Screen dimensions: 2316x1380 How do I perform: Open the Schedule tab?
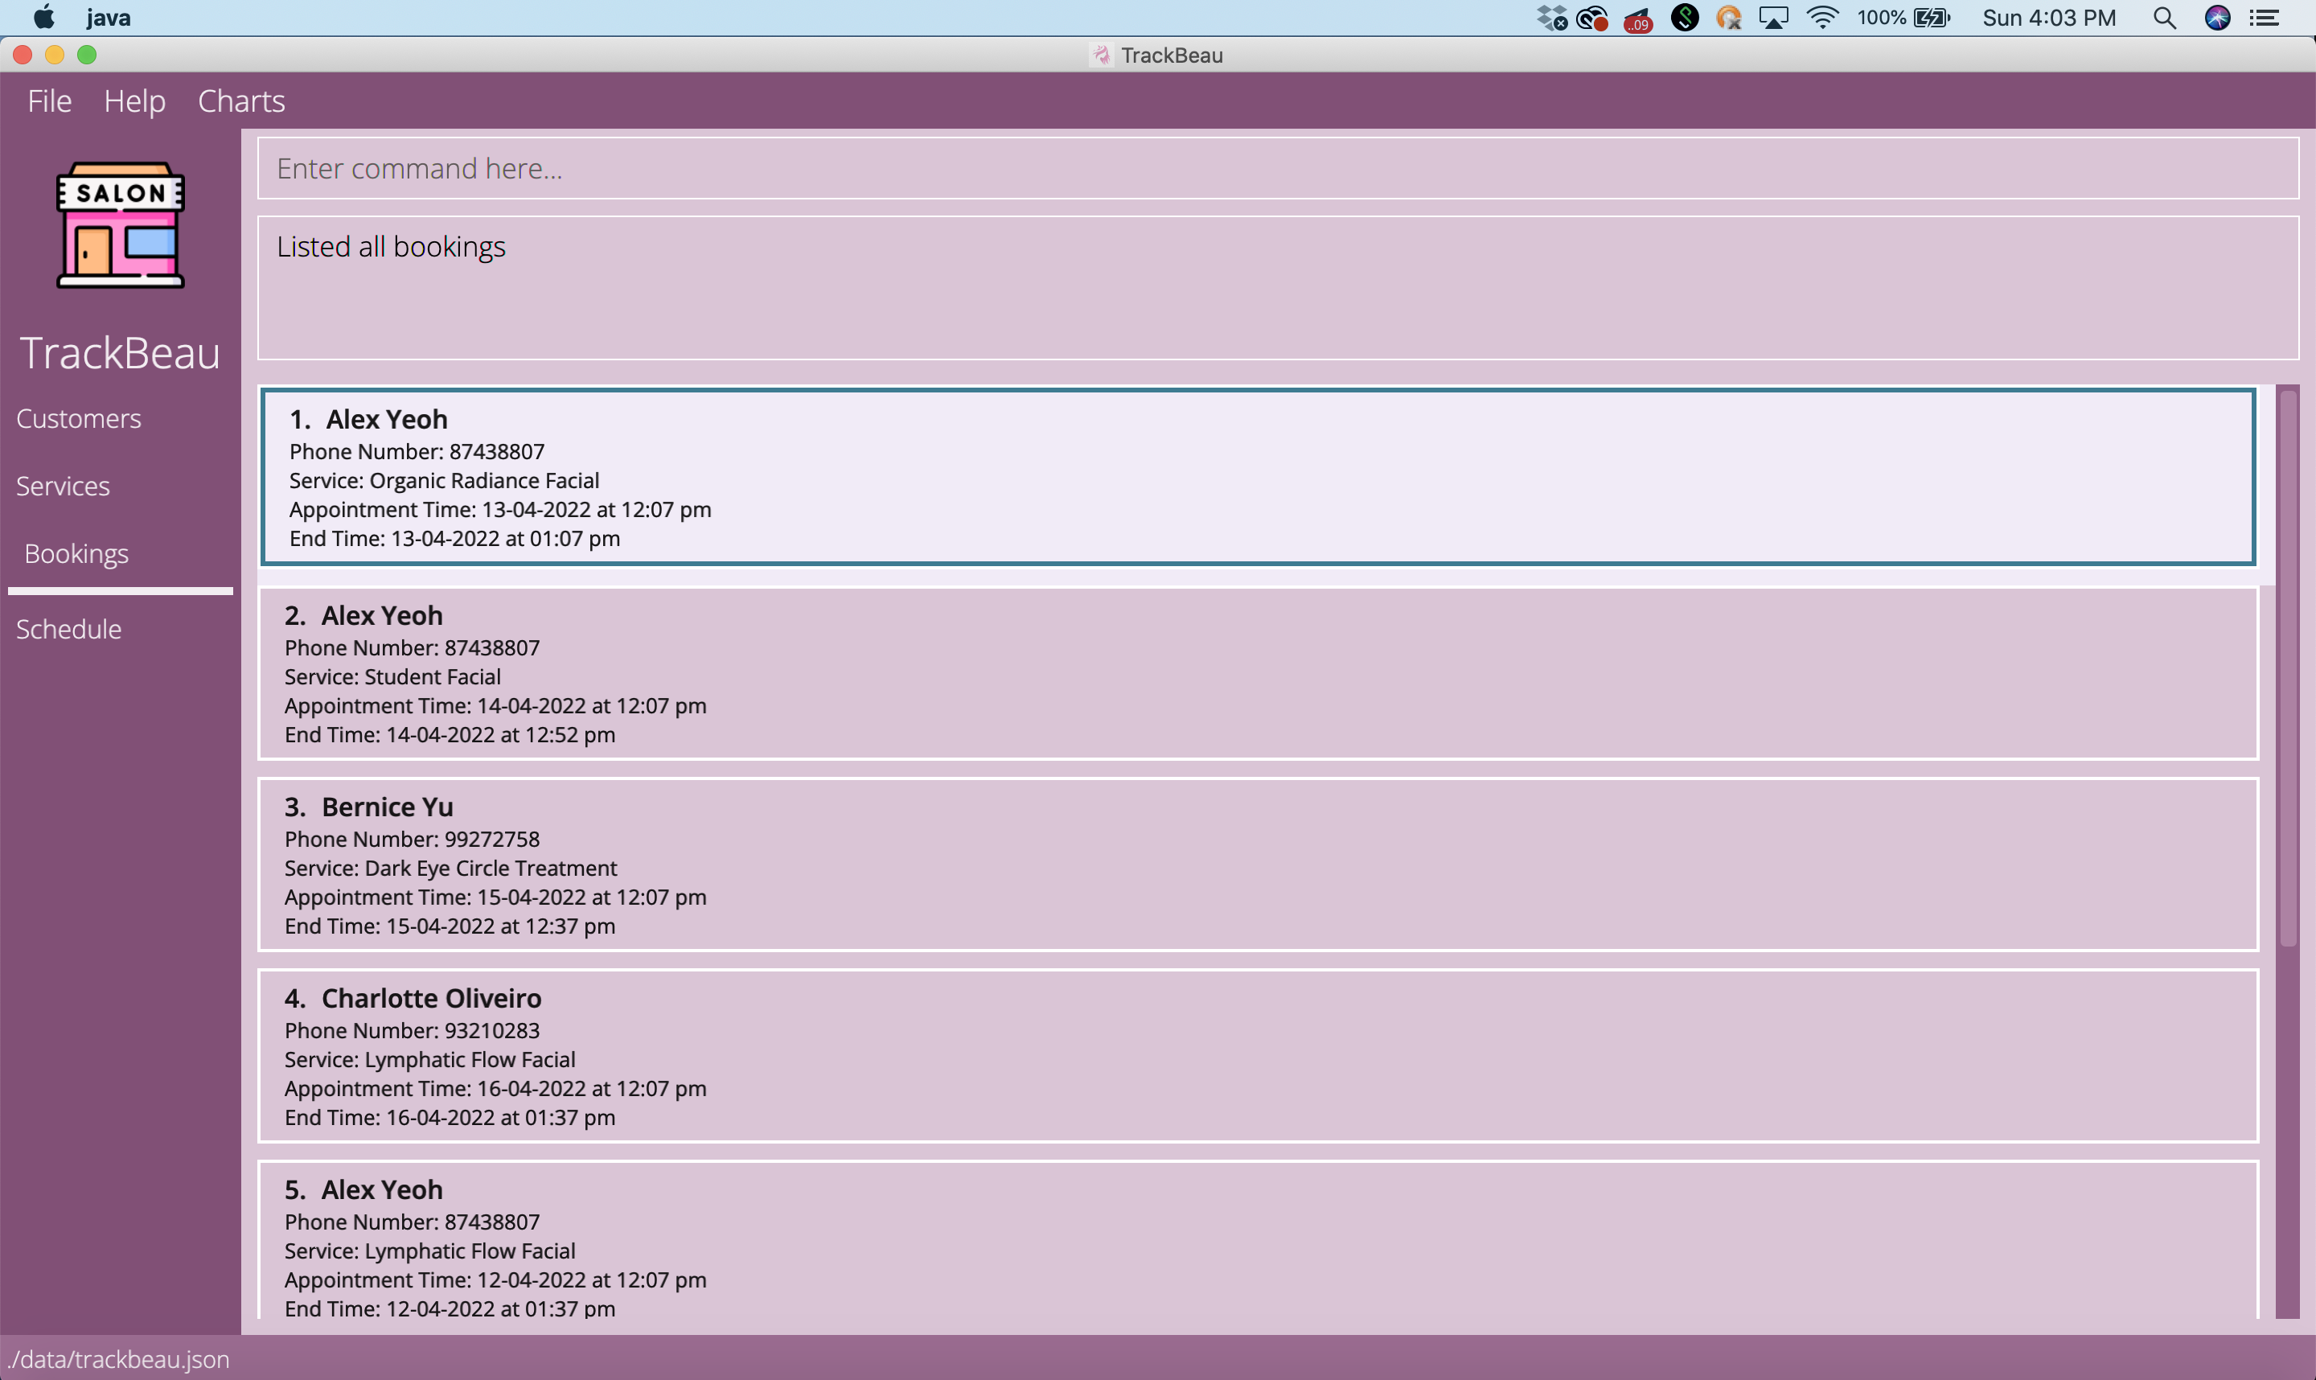pyautogui.click(x=69, y=630)
